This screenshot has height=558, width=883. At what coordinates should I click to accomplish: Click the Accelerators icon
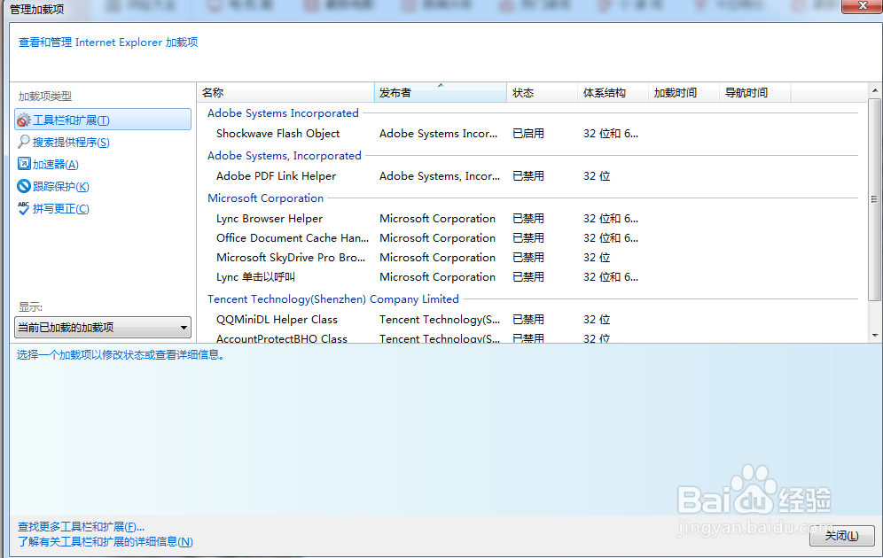[x=24, y=164]
